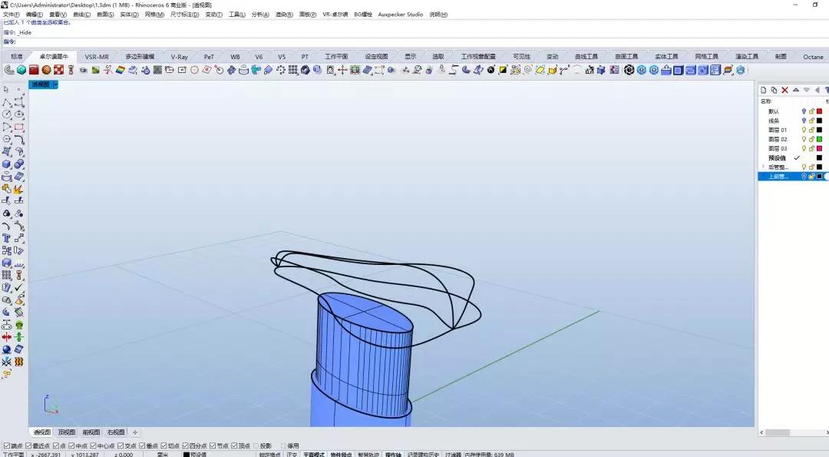Click the red-white checkered icon in top toolbar

[x=58, y=70]
